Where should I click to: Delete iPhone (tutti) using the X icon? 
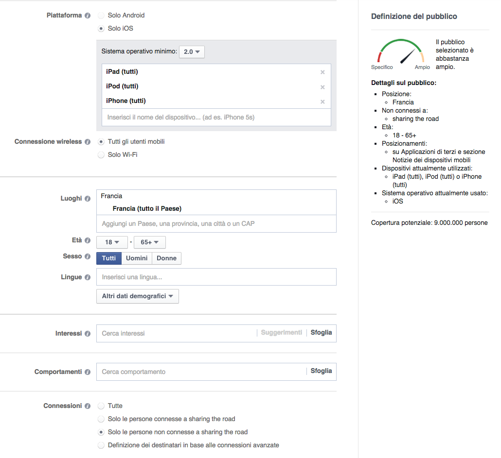click(x=322, y=102)
